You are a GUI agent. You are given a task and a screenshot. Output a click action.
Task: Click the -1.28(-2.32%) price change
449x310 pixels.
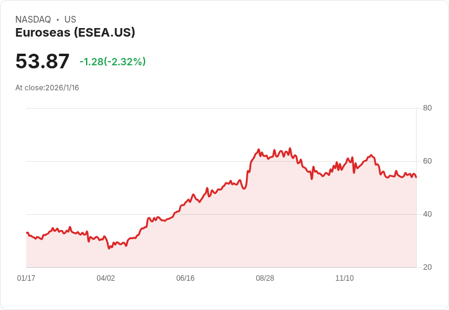[112, 62]
